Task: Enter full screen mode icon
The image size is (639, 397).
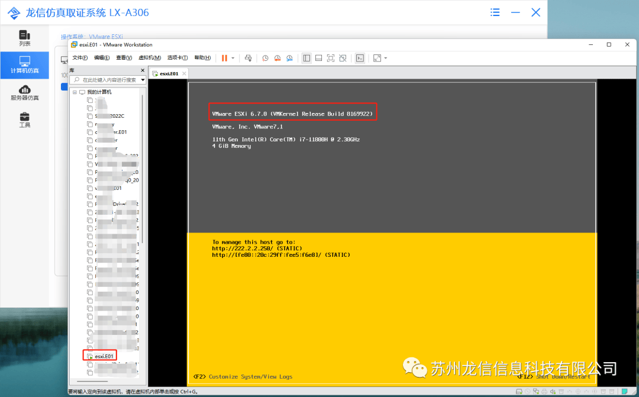Action: [x=331, y=58]
